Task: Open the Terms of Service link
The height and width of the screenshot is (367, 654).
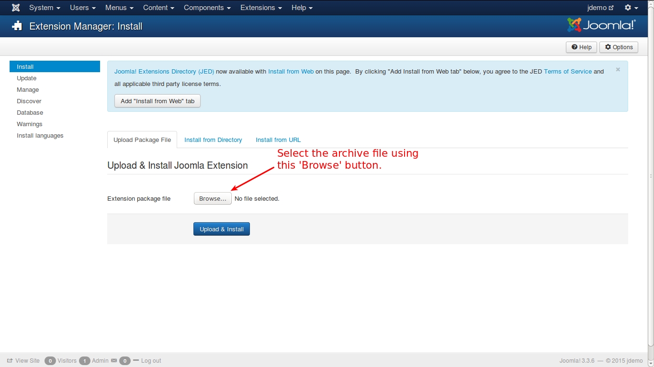Action: click(568, 72)
